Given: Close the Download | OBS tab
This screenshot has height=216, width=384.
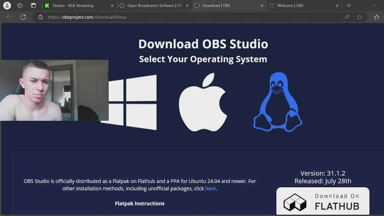Looking at the screenshot, I should 262,5.
